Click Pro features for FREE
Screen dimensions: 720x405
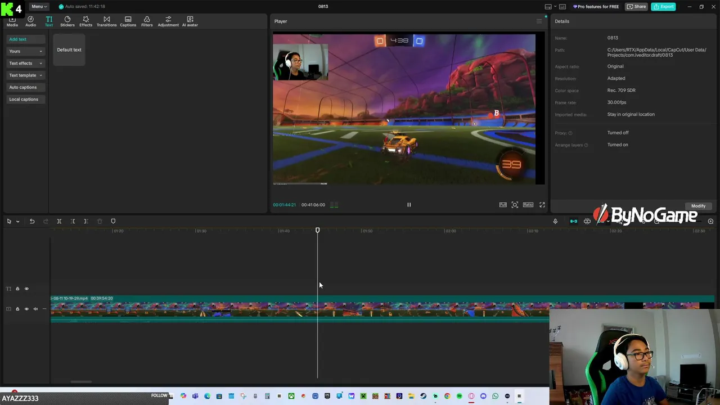596,7
